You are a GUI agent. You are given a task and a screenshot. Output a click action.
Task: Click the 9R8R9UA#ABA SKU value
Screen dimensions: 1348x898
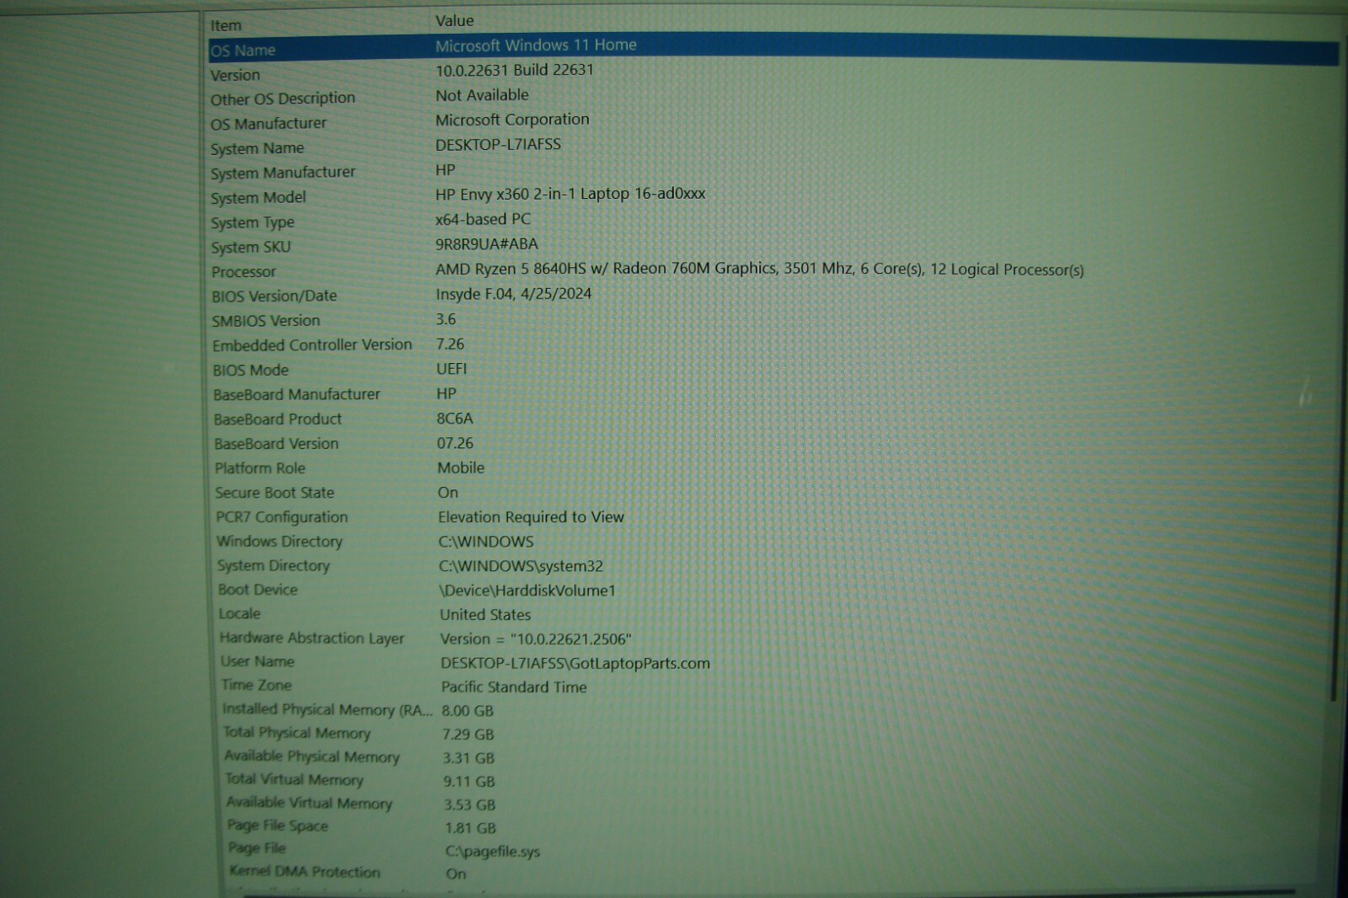click(486, 243)
